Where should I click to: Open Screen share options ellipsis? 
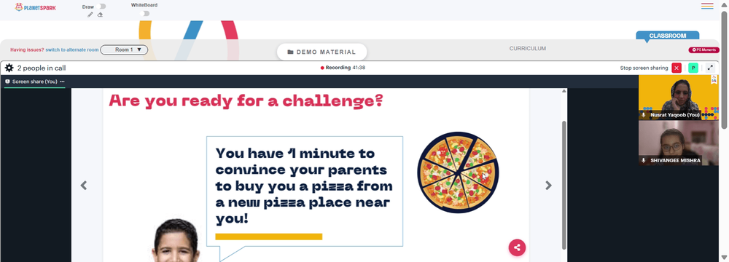(62, 82)
